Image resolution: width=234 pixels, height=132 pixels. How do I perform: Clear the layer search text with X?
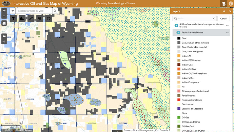pos(214,19)
